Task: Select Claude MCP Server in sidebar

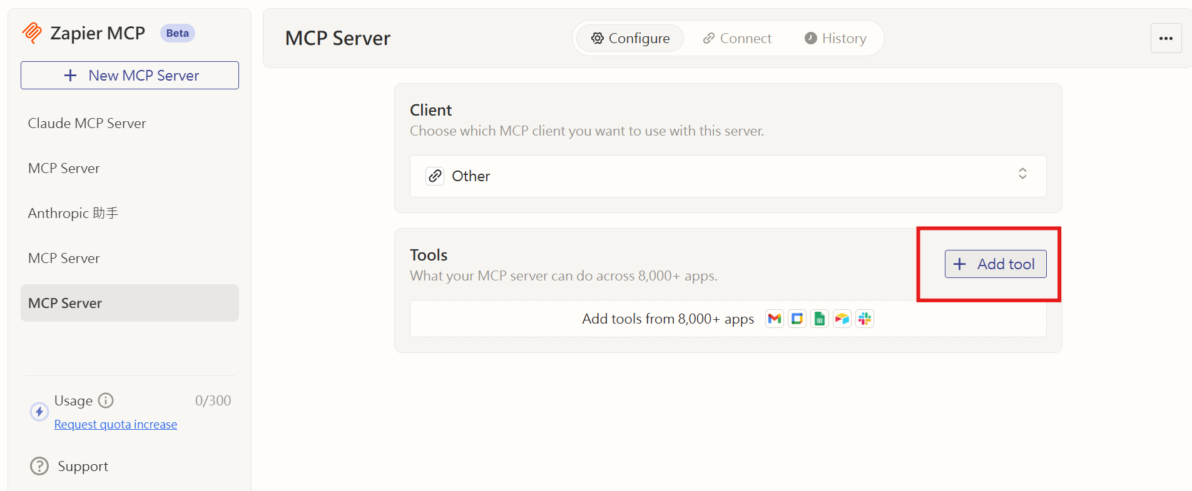Action: point(87,124)
